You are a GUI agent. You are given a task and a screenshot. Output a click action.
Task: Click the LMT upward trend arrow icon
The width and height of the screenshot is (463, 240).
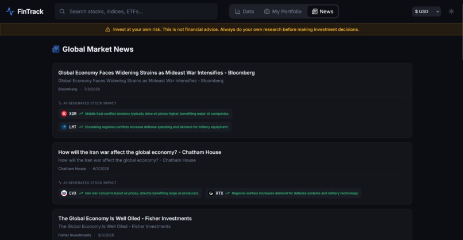click(80, 127)
